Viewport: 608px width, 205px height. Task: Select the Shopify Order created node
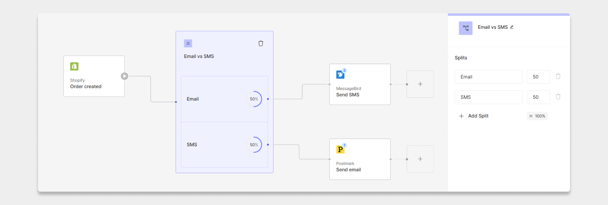[94, 76]
